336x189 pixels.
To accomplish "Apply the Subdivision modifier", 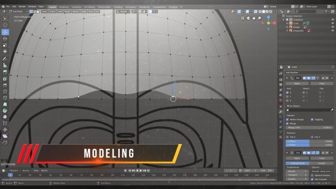I will (297, 158).
